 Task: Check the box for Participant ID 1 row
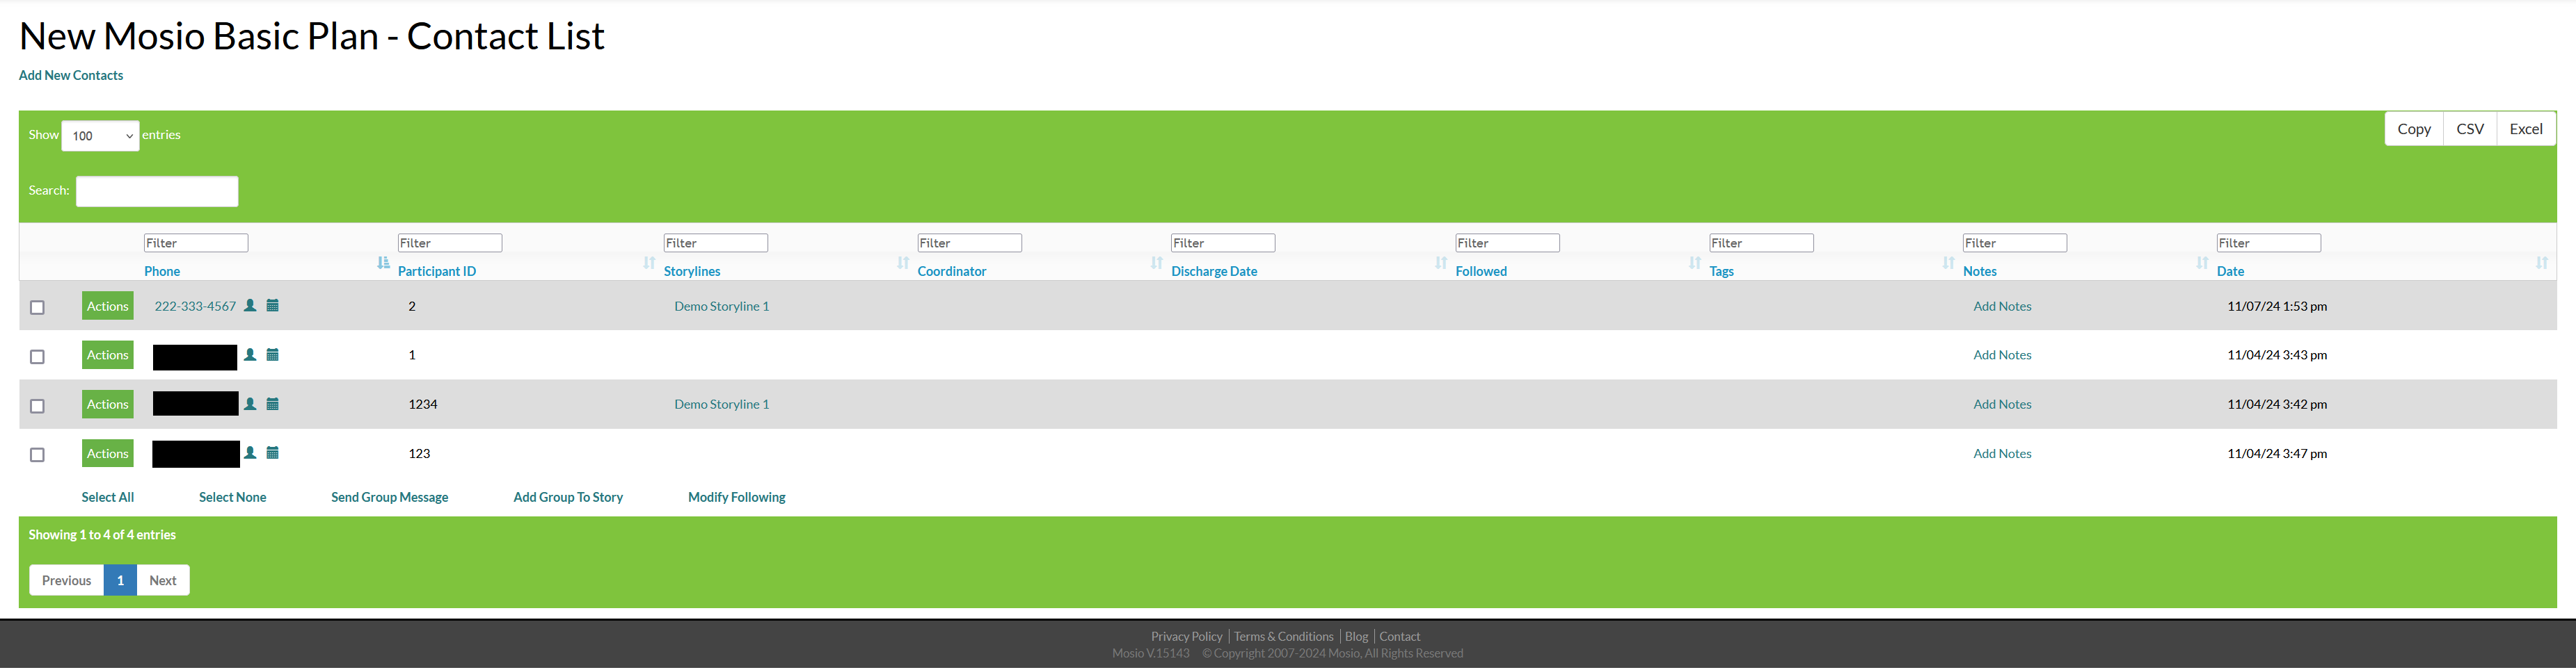click(x=37, y=357)
